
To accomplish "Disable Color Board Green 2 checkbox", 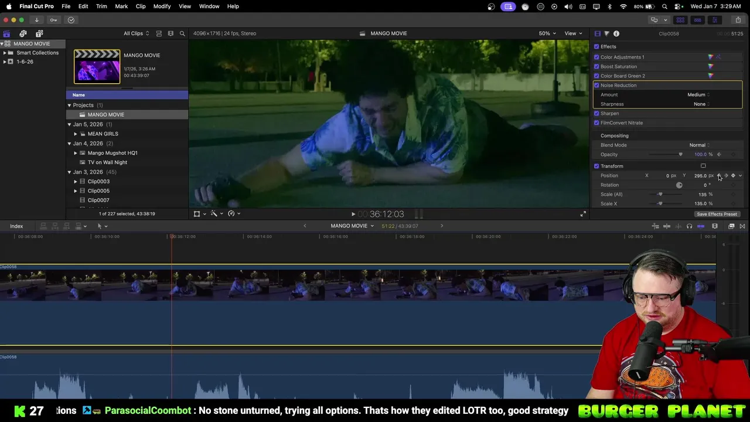I will pos(596,76).
